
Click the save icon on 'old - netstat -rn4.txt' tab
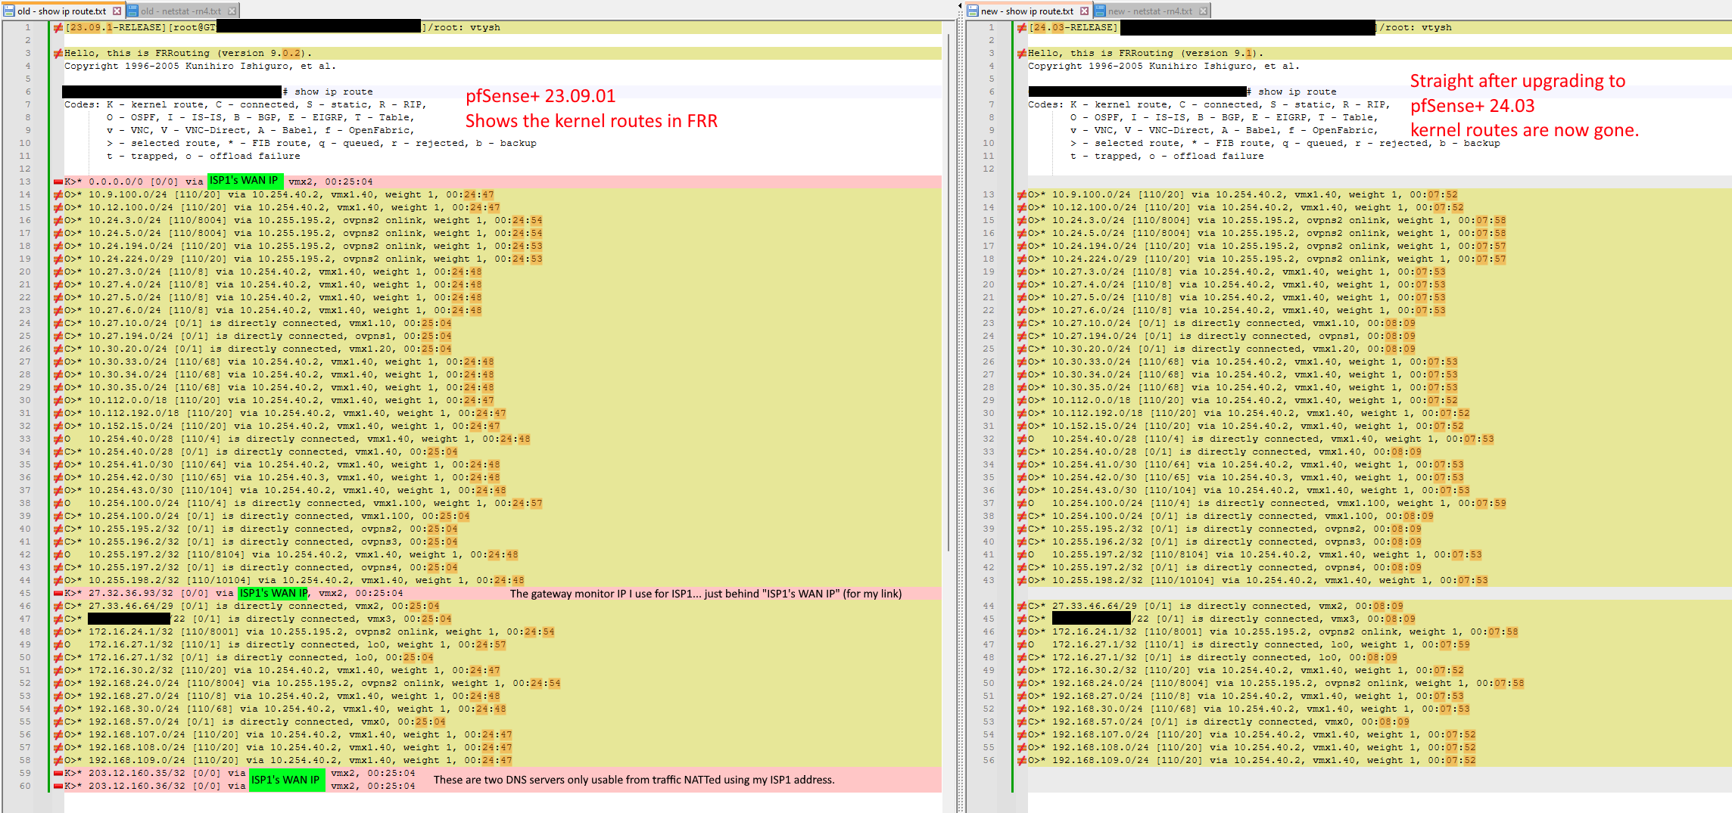132,11
